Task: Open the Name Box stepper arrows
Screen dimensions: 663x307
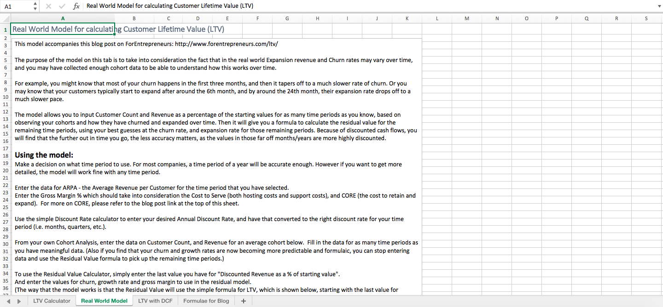Action: tap(35, 6)
